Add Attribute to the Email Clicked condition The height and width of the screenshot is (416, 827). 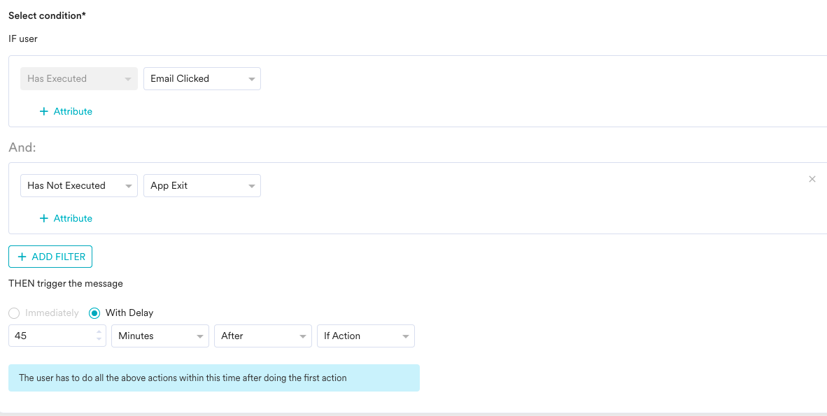click(x=66, y=111)
